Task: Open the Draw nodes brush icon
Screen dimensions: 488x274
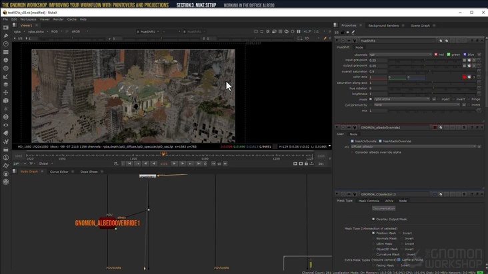Action: [x=5, y=36]
